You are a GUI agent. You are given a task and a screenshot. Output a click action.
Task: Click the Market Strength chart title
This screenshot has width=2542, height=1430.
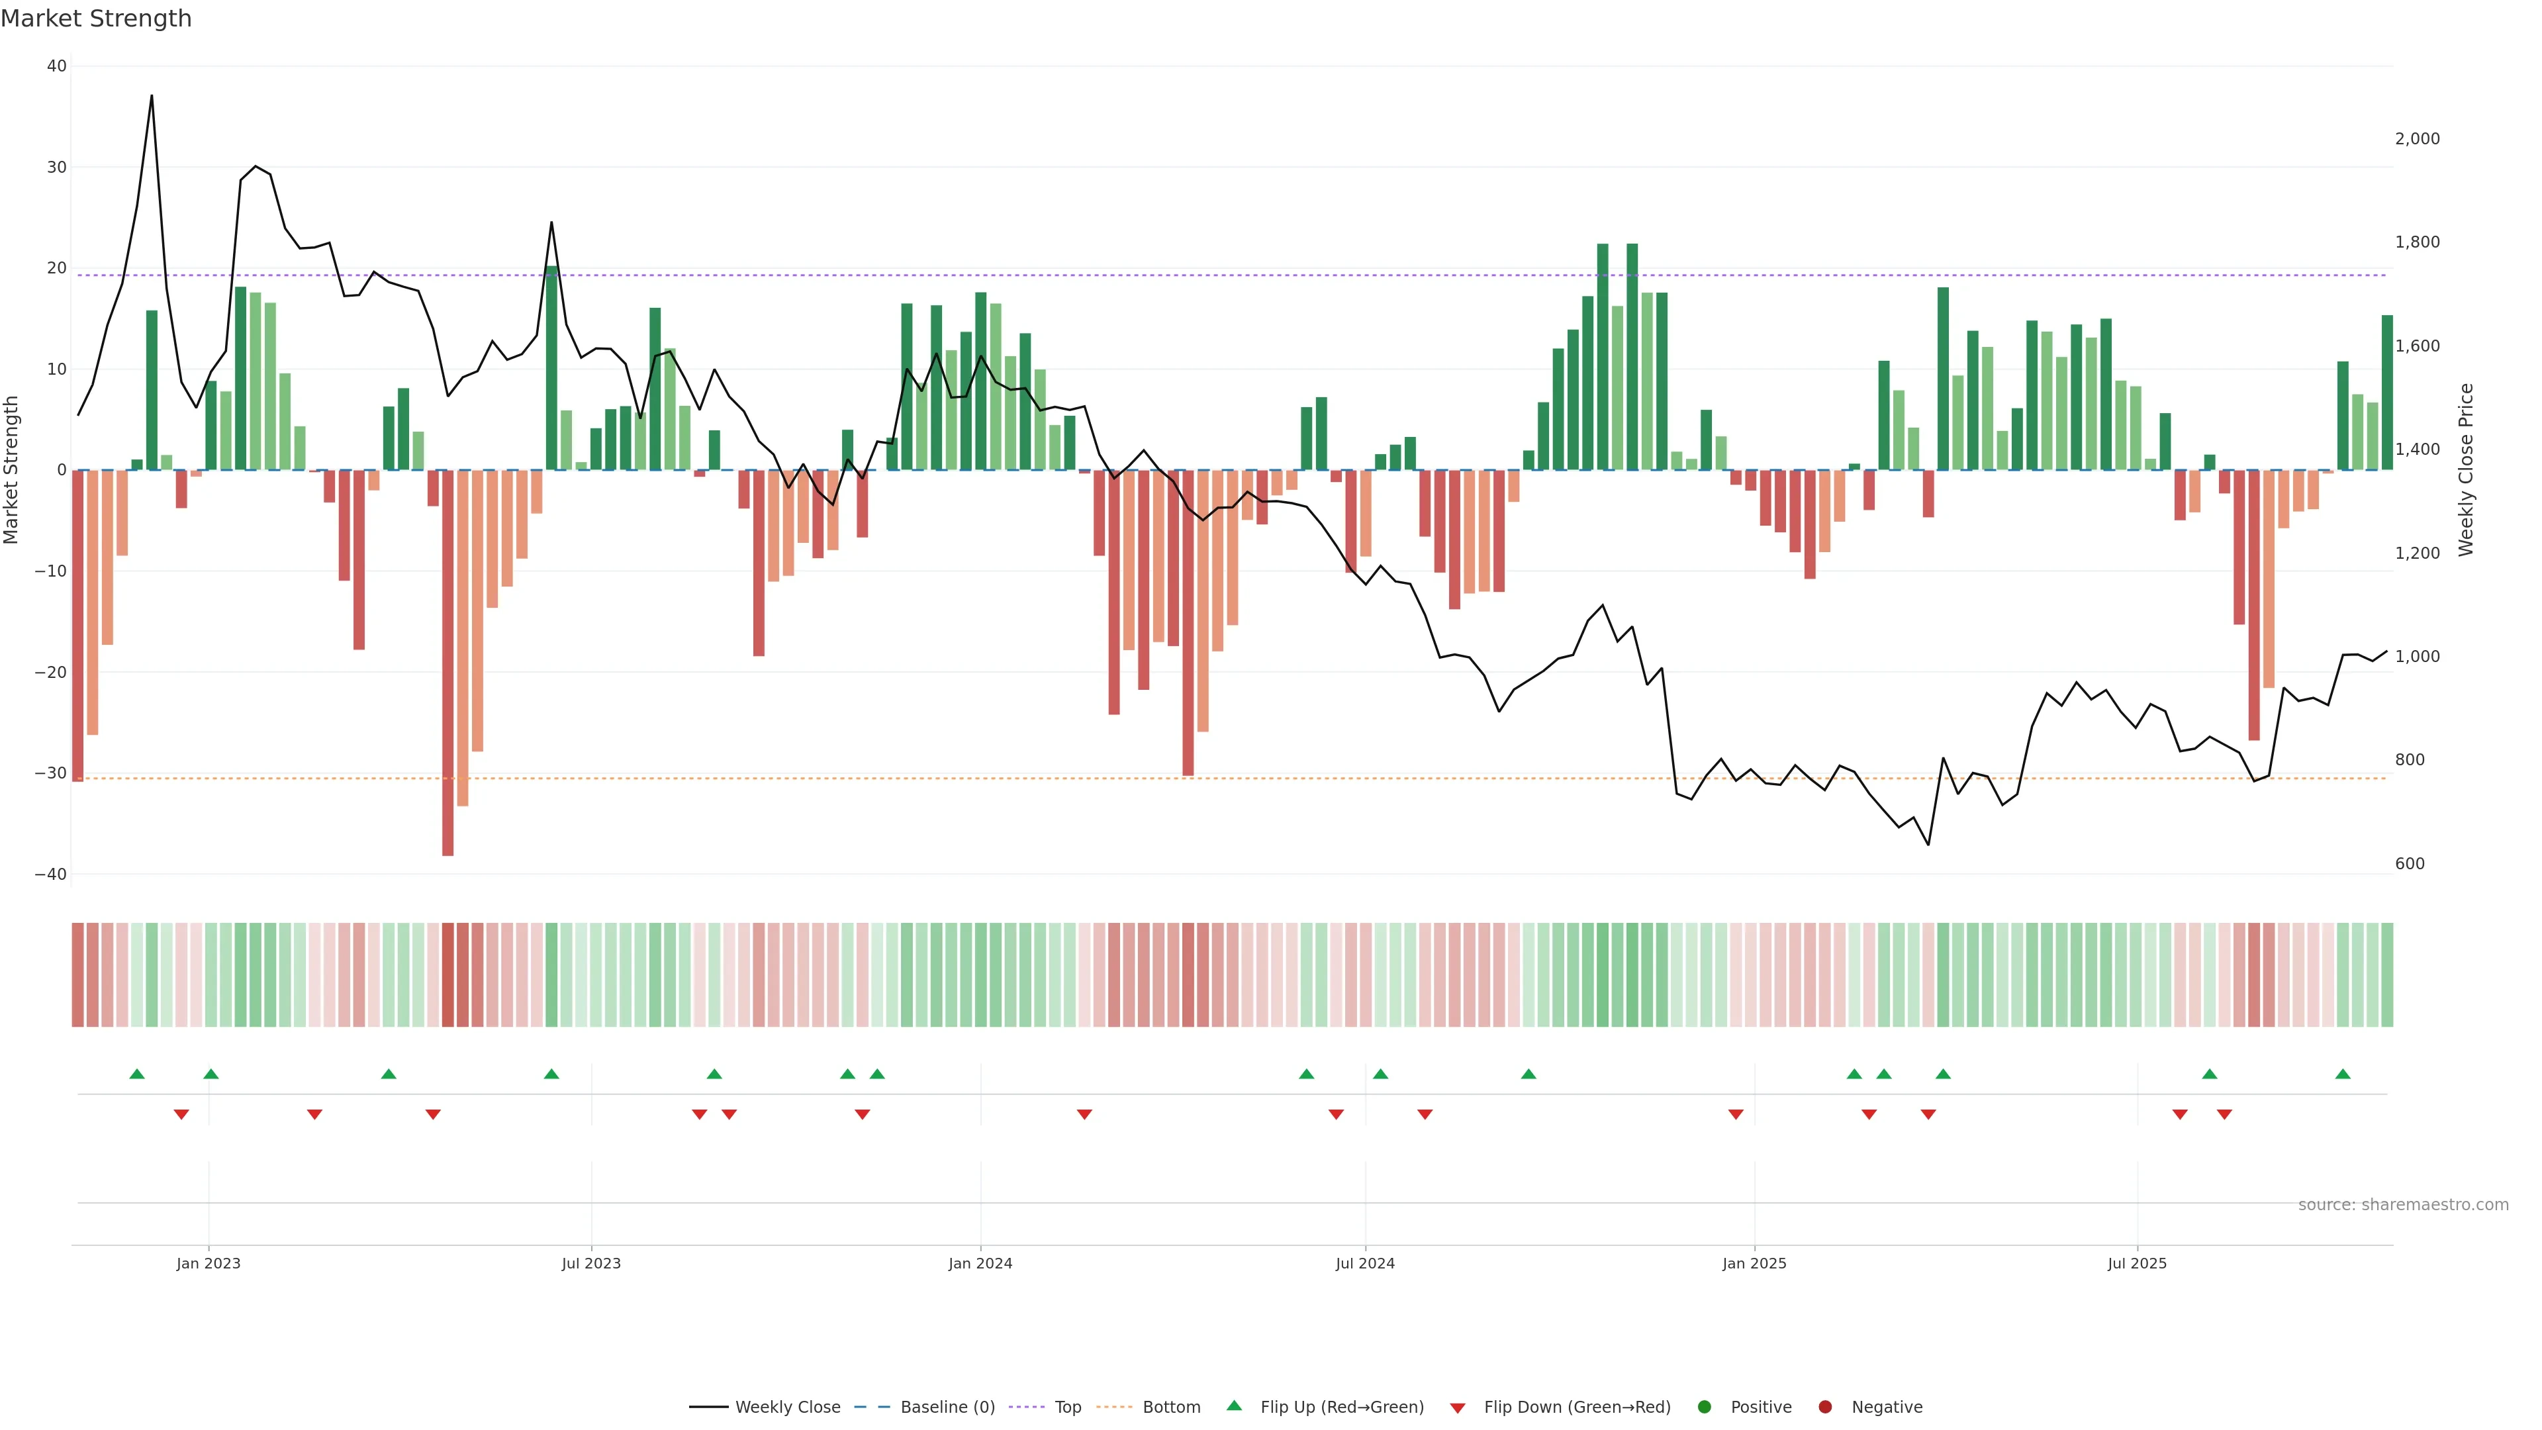click(96, 18)
